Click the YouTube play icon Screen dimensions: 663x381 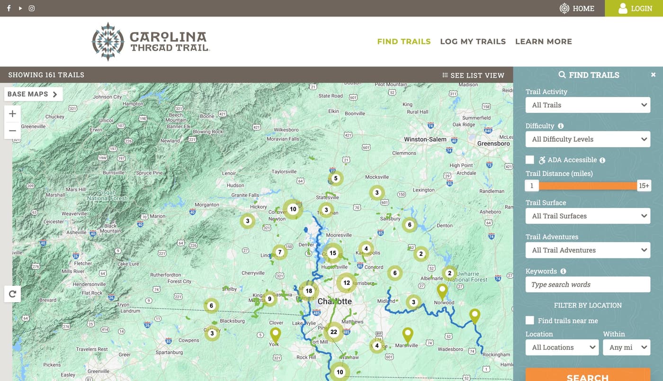[19, 8]
